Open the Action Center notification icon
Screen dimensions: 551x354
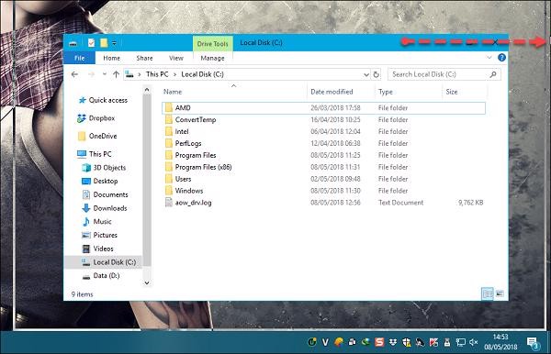tap(533, 343)
